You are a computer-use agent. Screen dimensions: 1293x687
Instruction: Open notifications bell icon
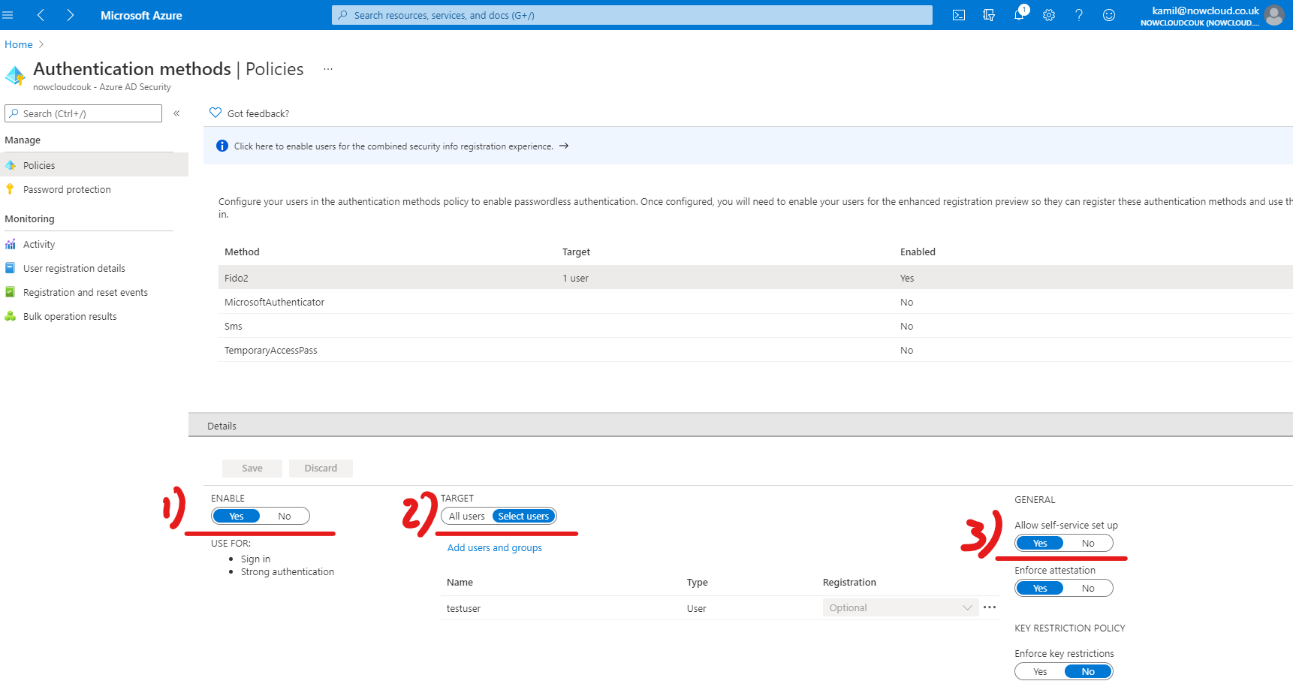tap(1019, 15)
